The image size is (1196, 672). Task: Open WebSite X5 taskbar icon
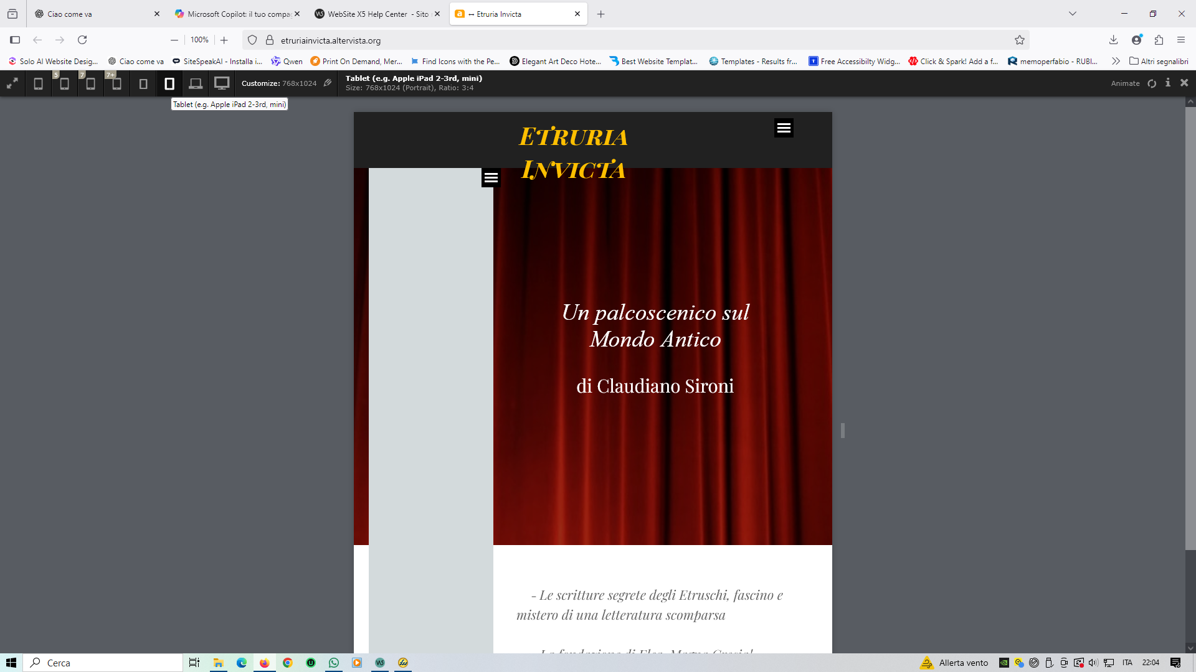click(380, 663)
